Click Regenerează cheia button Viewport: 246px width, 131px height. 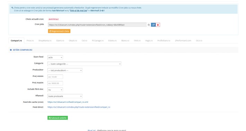(59, 31)
